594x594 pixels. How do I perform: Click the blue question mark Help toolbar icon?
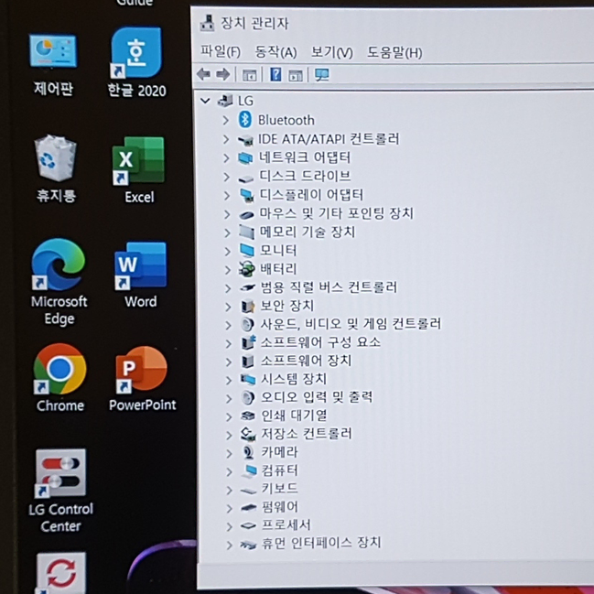(x=275, y=74)
